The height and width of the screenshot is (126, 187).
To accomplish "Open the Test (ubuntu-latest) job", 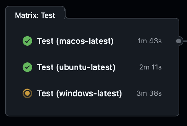I will (x=76, y=67).
